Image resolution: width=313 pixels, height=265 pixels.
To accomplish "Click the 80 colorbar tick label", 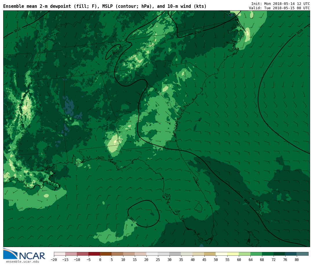I will coord(297,259).
